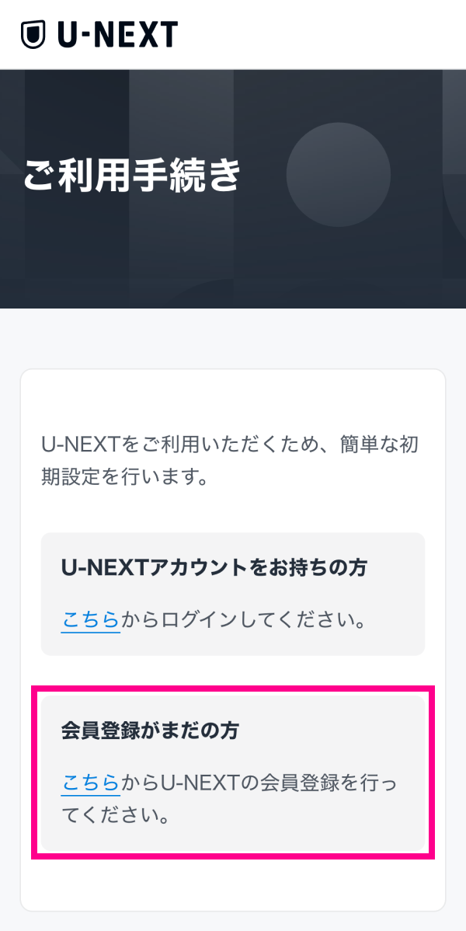The image size is (466, 931).
Task: Open the login こちら link
Action: point(90,620)
